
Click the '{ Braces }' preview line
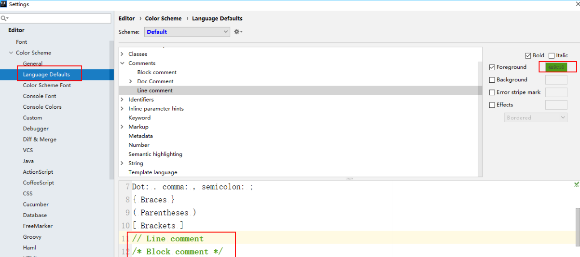tap(153, 200)
